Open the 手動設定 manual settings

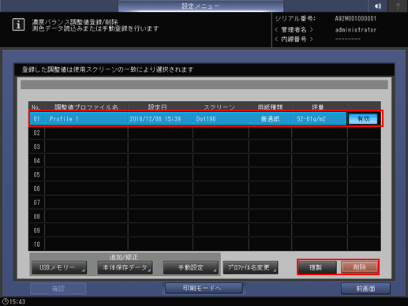(x=190, y=267)
